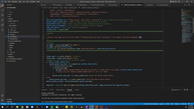The width and height of the screenshot is (194, 109).
Task: Open the Terminal menu
Action: click(33, 2)
